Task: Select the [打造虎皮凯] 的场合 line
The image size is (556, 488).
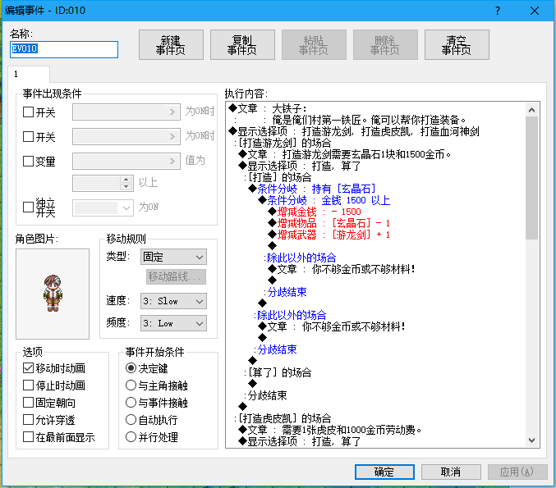Action: coord(283,418)
